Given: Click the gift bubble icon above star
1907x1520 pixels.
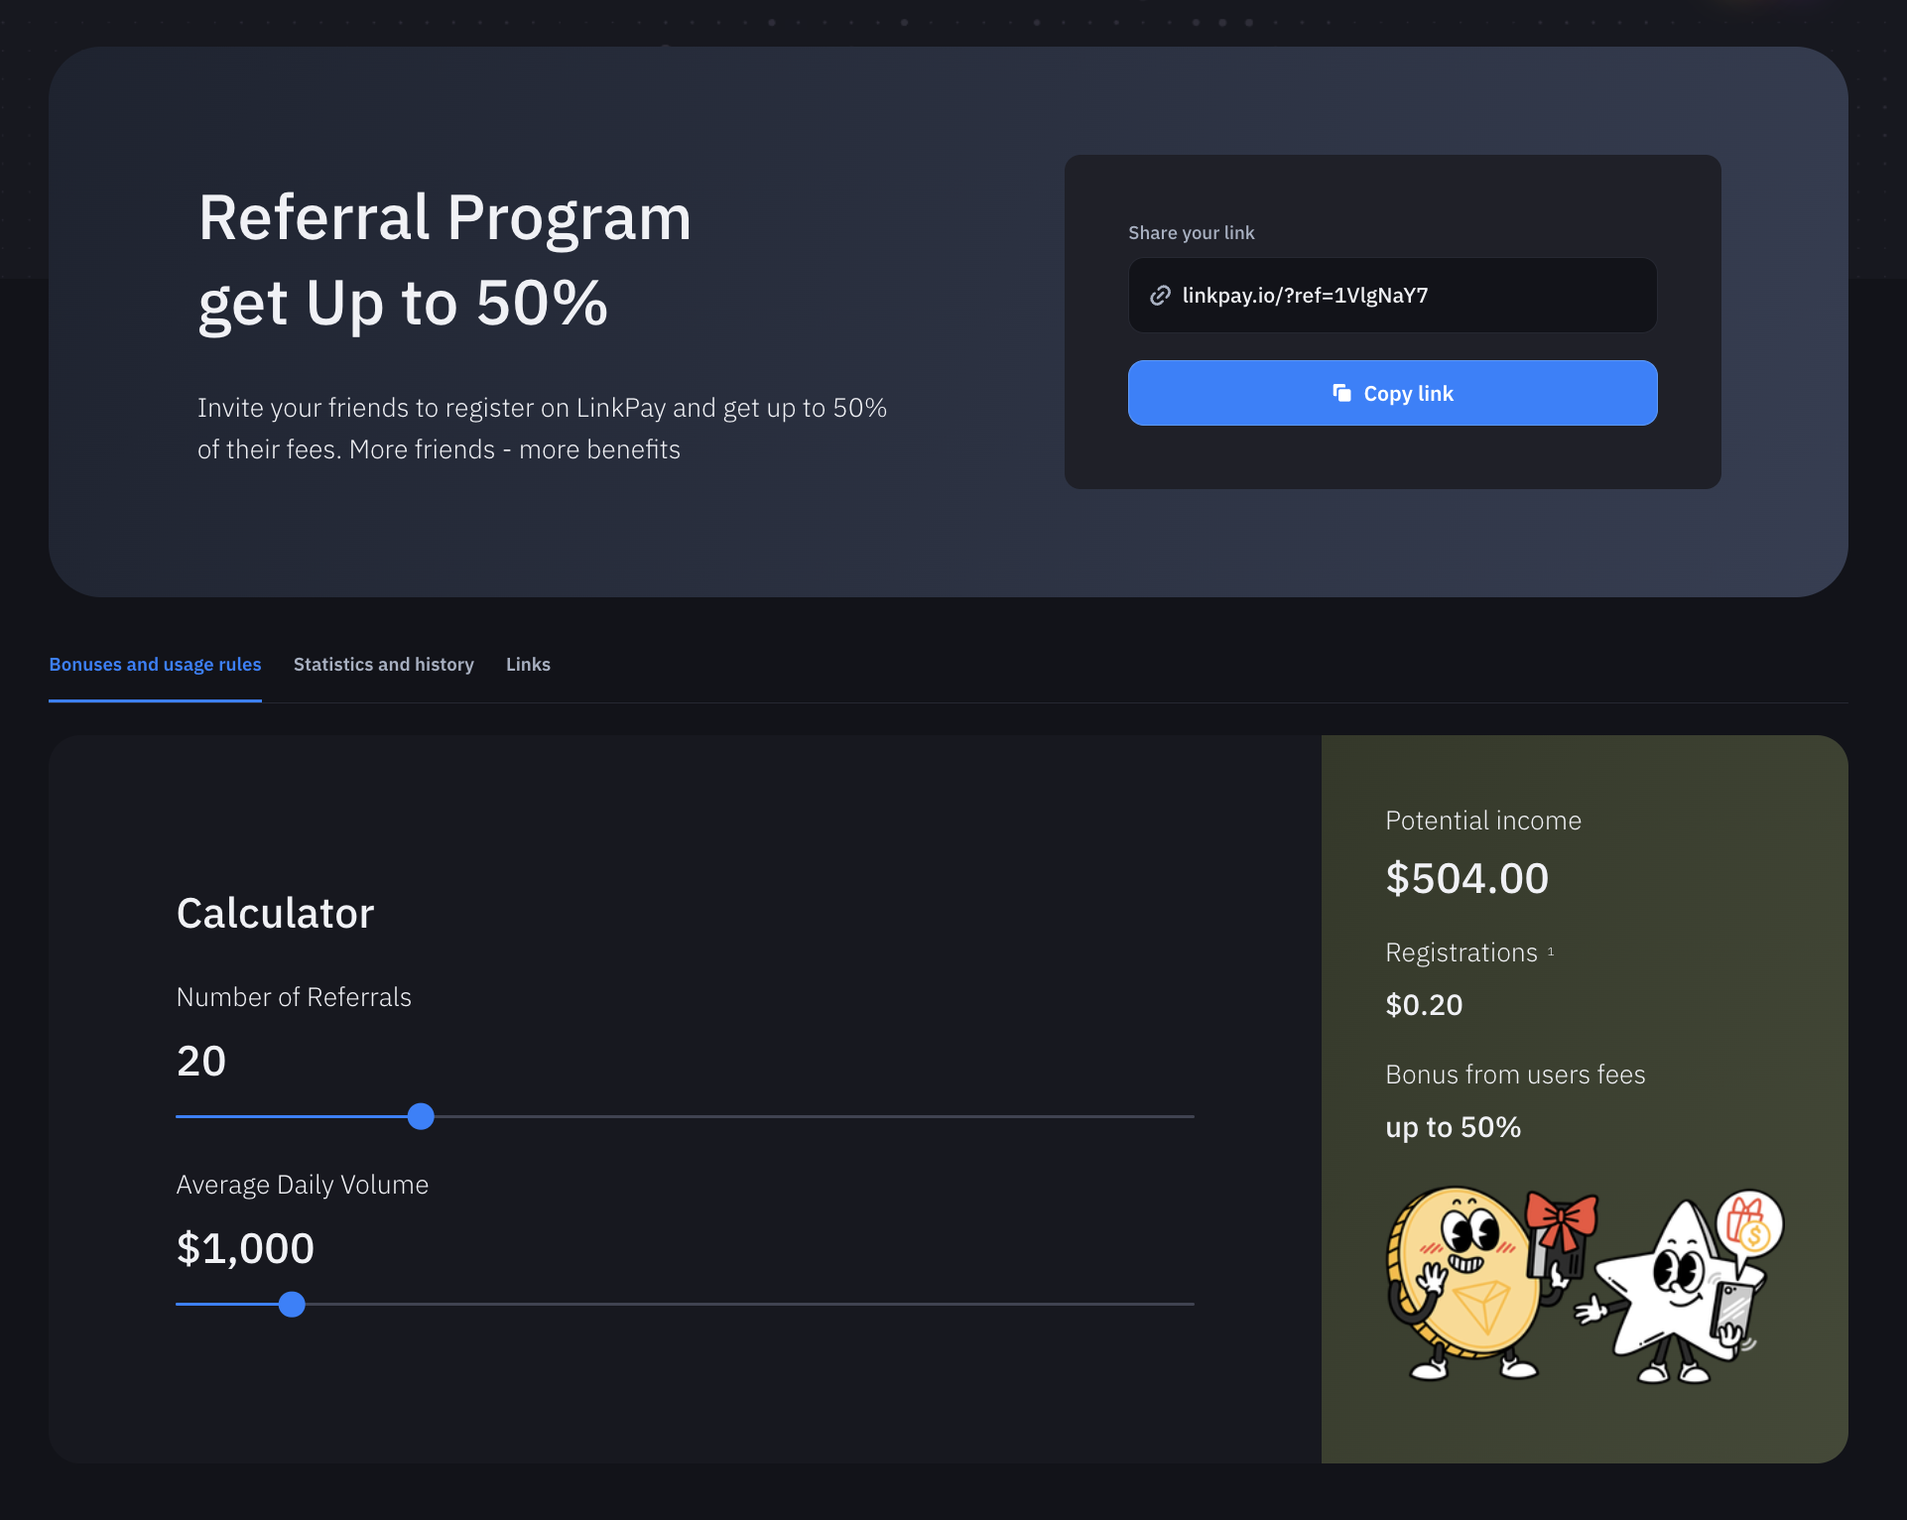Looking at the screenshot, I should [x=1749, y=1223].
